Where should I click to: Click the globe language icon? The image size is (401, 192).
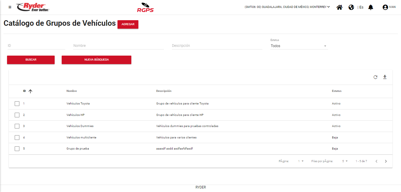(351, 7)
